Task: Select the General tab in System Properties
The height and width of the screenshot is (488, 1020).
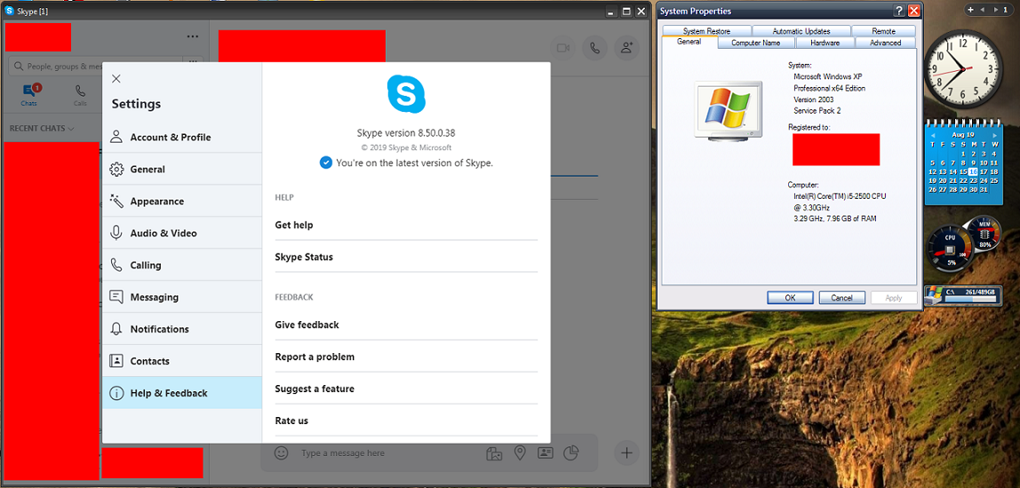Action: [689, 42]
